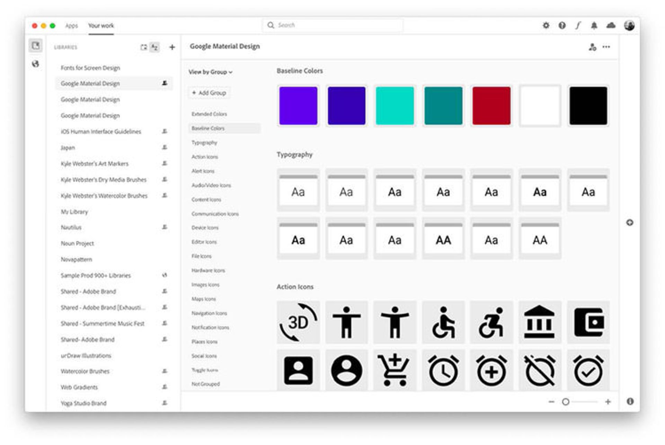Click inside the Search field
Screen dimensions: 665x445
(332, 25)
